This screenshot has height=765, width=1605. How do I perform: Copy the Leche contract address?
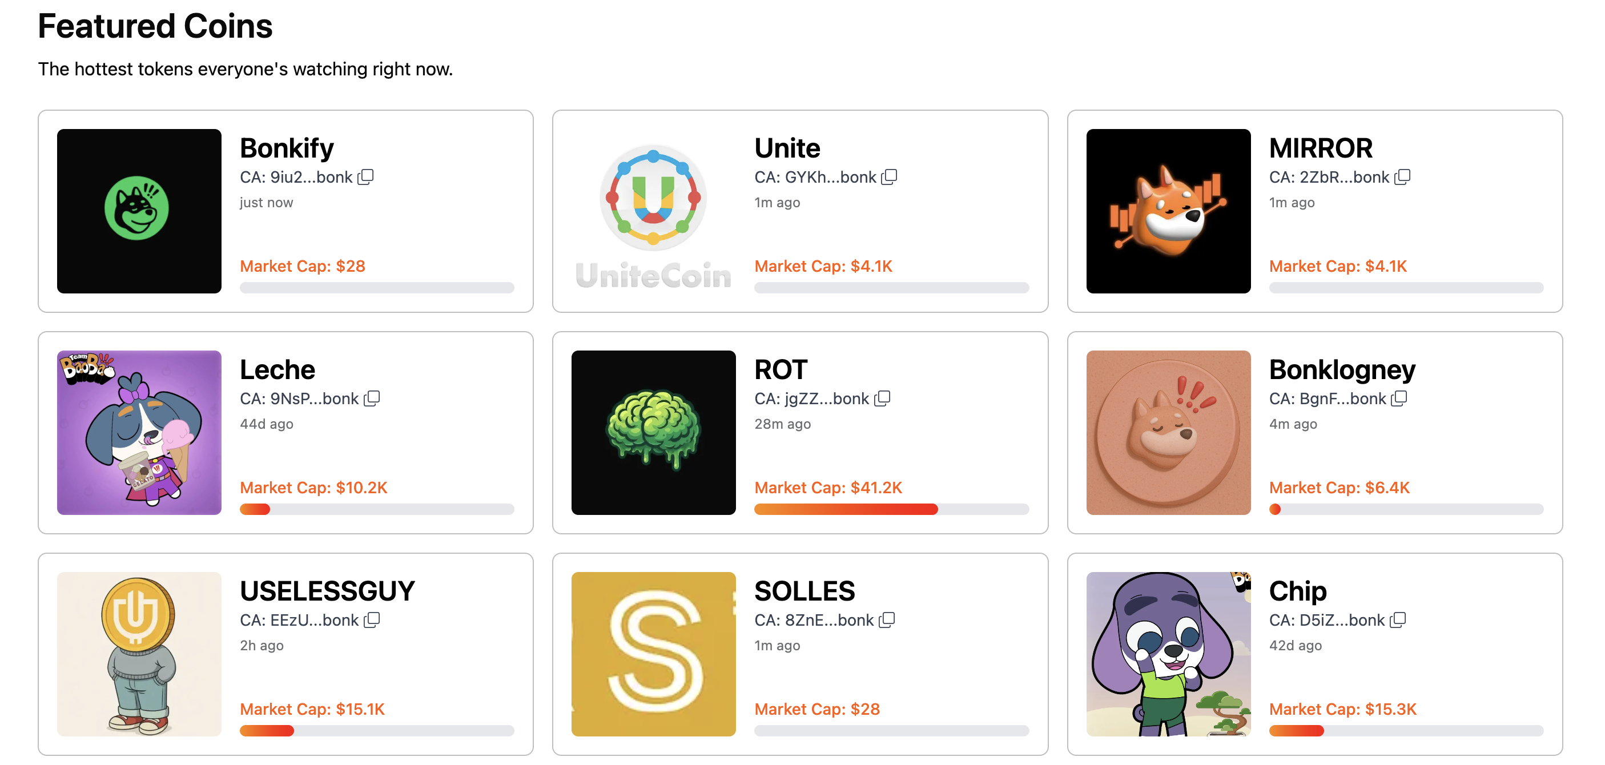click(x=372, y=398)
